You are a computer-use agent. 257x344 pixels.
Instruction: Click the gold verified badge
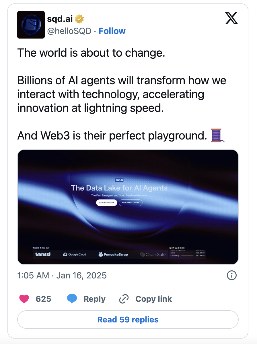(x=79, y=19)
